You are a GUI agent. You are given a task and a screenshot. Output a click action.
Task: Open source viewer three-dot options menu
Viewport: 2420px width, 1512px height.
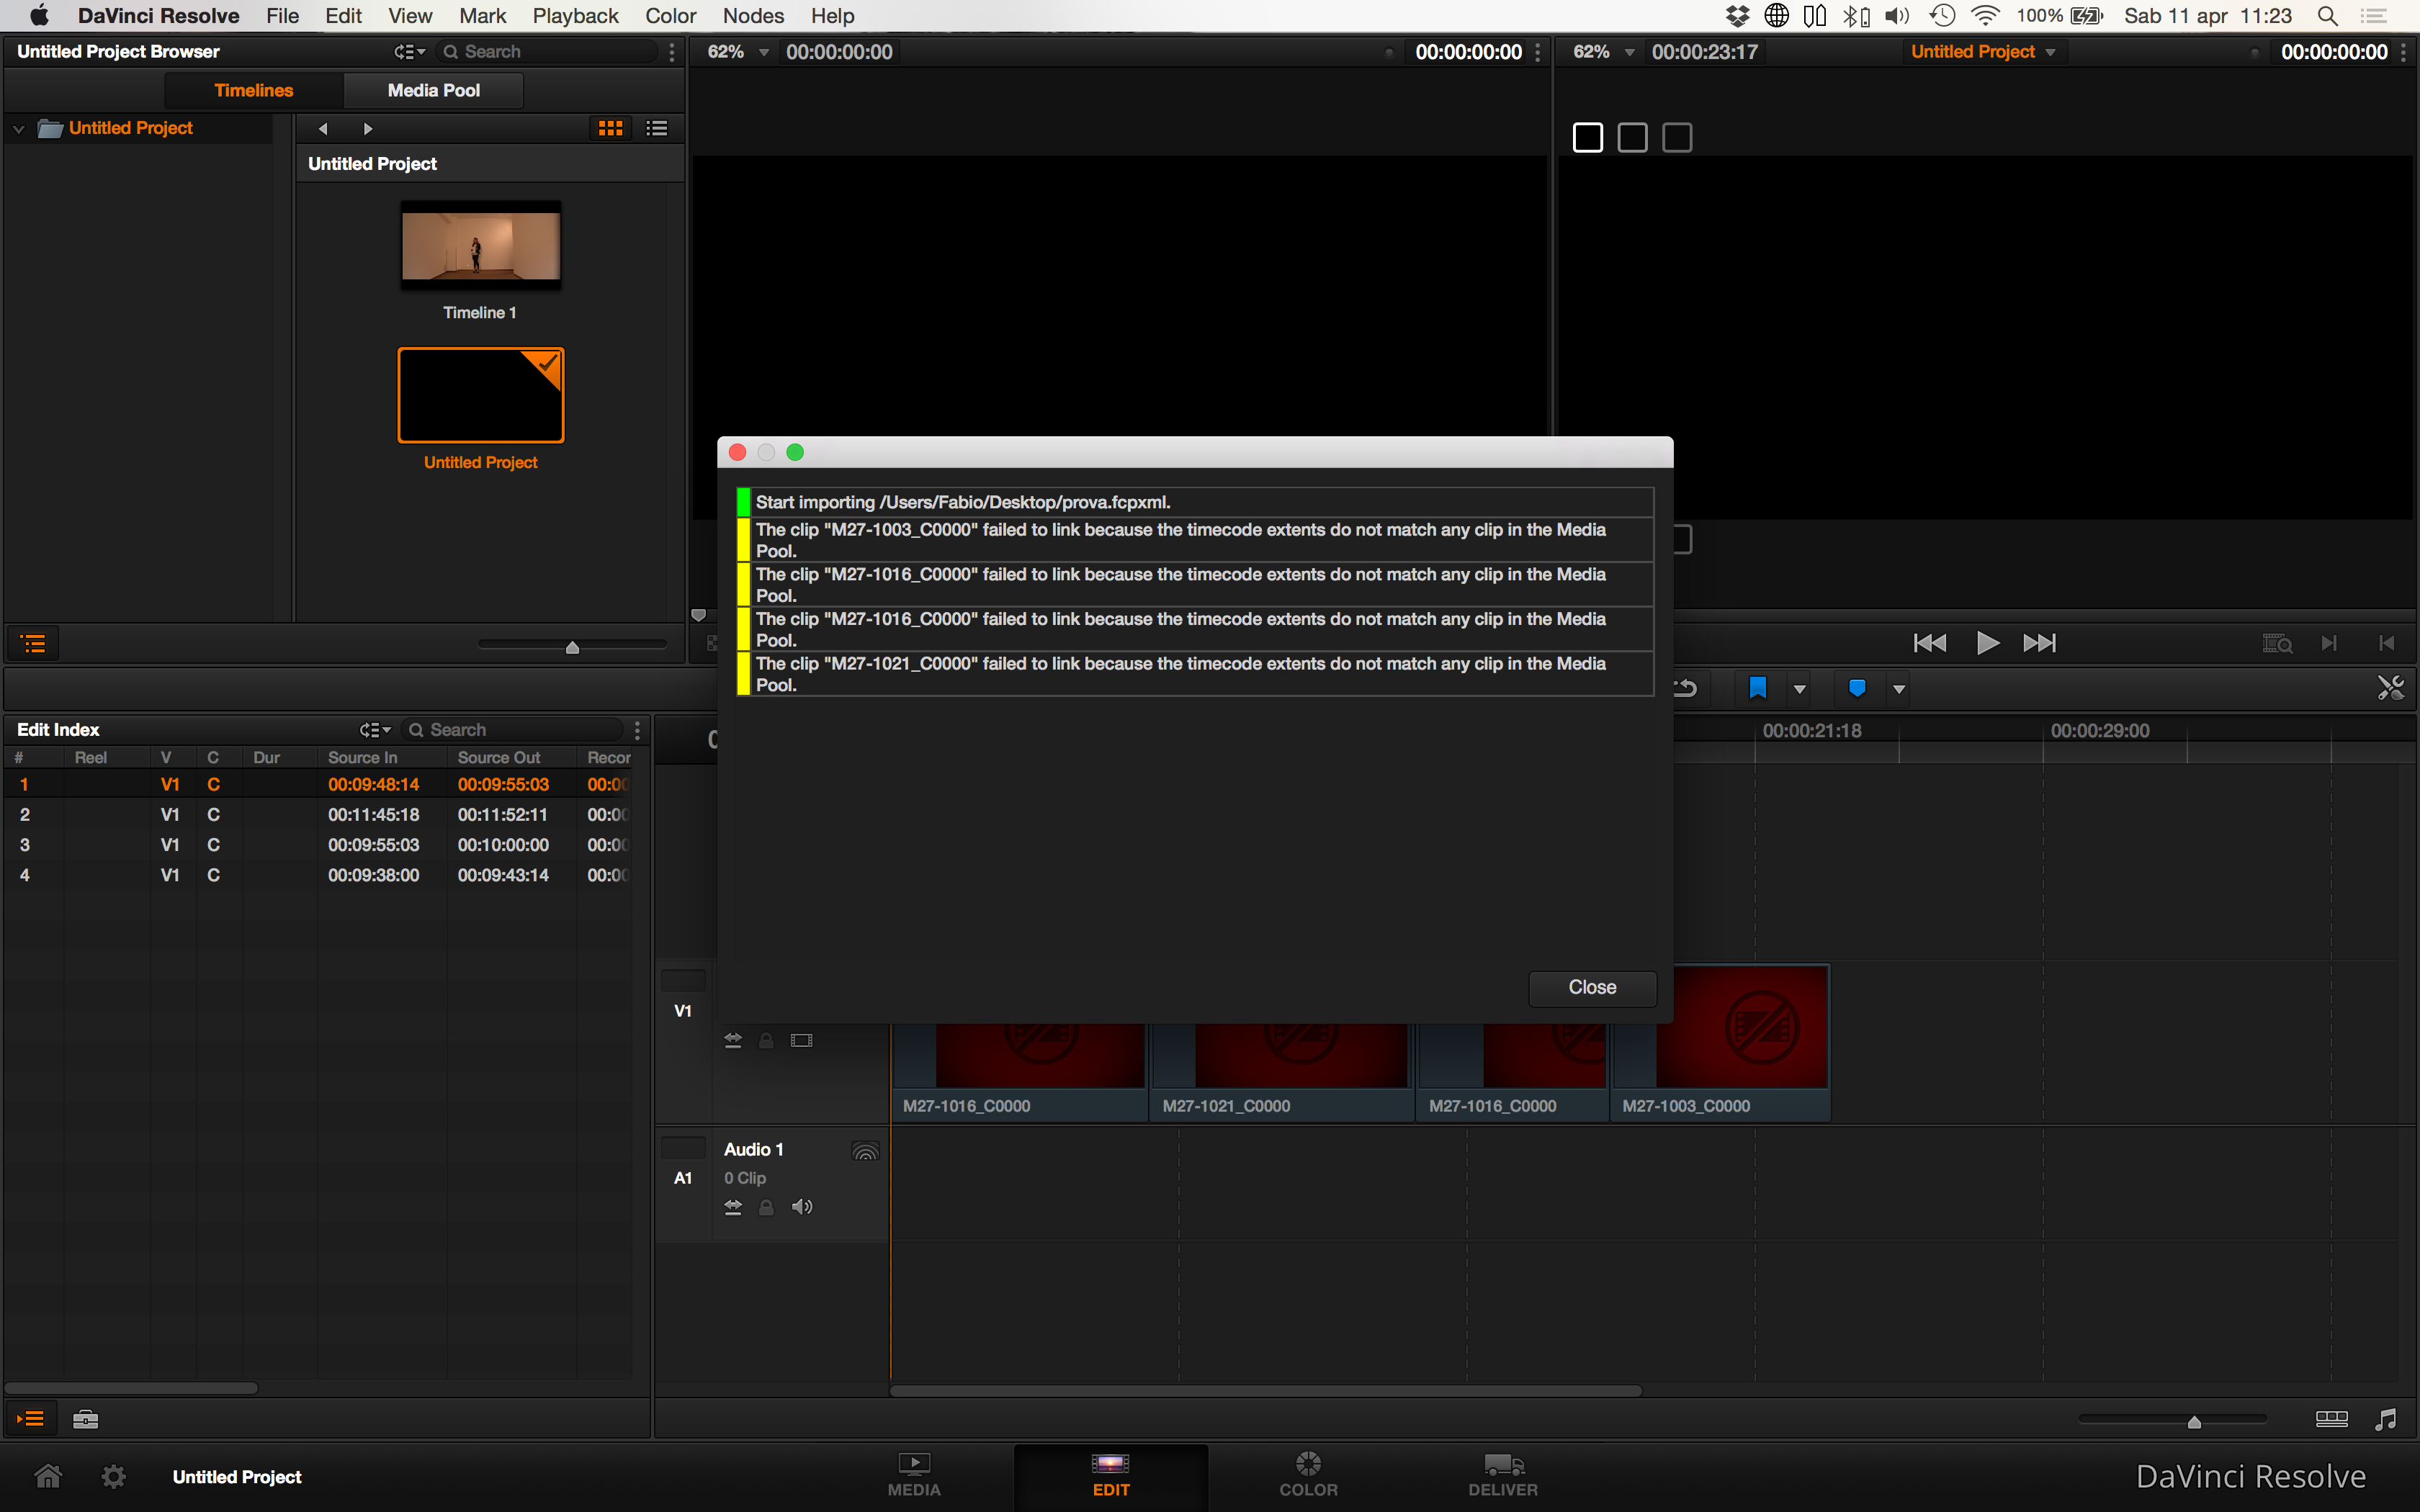click(1538, 51)
